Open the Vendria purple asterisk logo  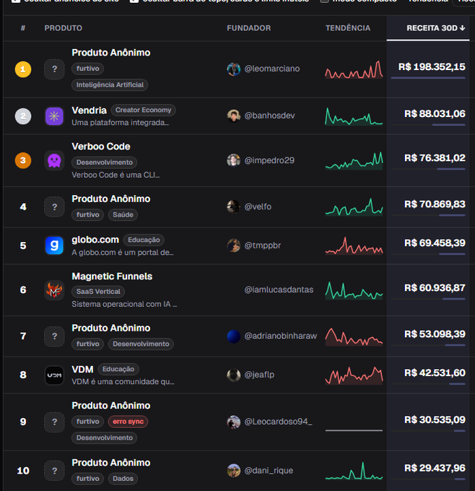click(54, 116)
